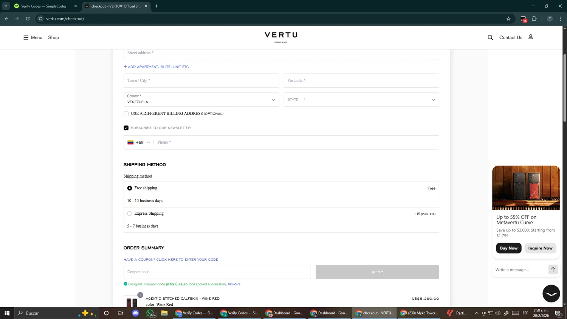
Task: Close the checkout VERTU tab
Action: pyautogui.click(x=146, y=6)
